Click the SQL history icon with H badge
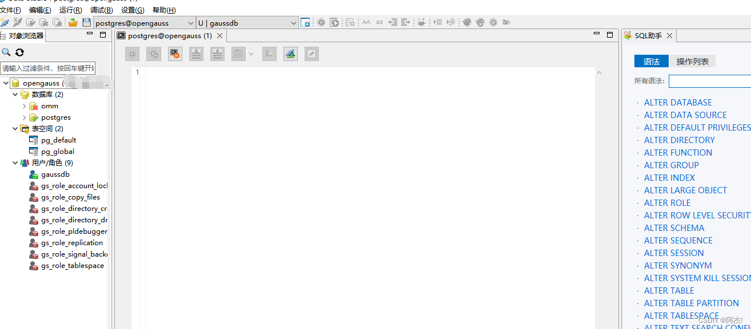 175,54
